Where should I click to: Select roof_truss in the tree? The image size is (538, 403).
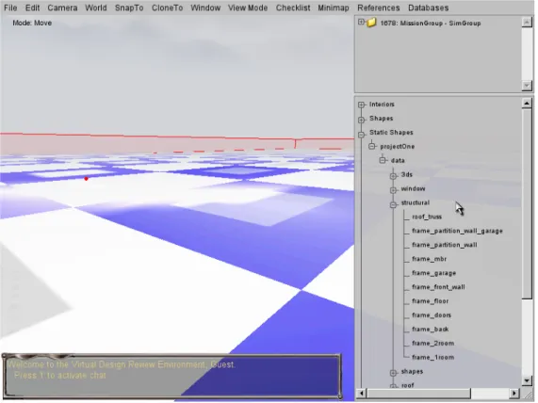[427, 217]
